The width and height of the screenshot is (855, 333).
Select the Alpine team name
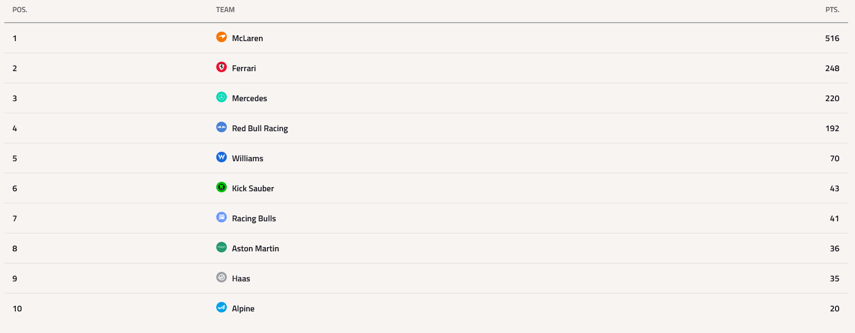pyautogui.click(x=243, y=309)
